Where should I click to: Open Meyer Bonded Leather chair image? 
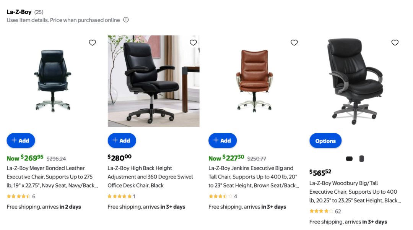(52, 81)
